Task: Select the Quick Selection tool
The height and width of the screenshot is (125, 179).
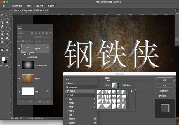Action: point(7,19)
